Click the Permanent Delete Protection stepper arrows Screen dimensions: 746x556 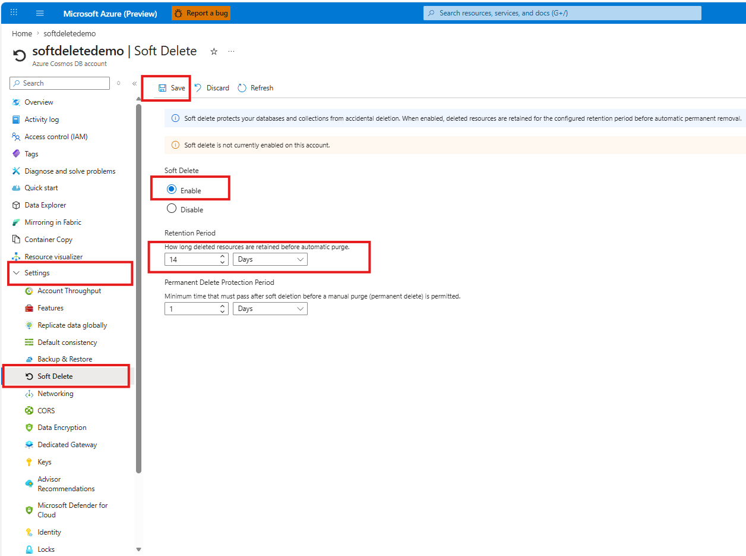223,309
